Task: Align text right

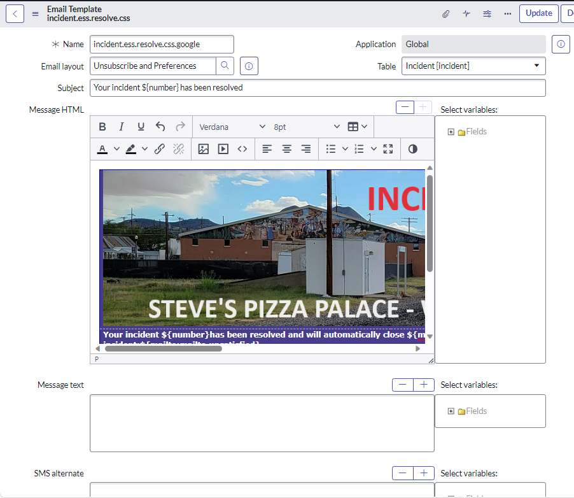Action: [x=306, y=149]
